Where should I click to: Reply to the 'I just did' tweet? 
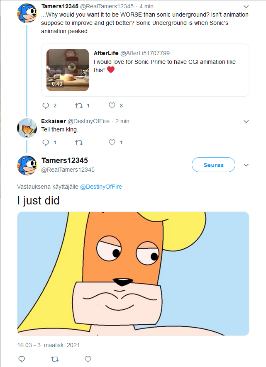point(22,359)
